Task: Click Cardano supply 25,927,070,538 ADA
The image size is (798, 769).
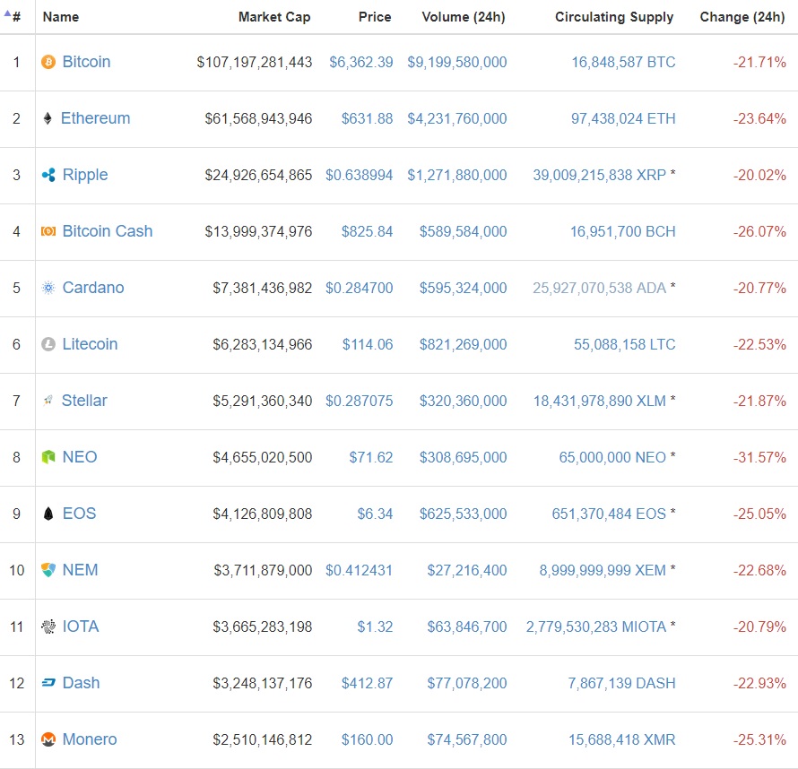Action: [600, 289]
